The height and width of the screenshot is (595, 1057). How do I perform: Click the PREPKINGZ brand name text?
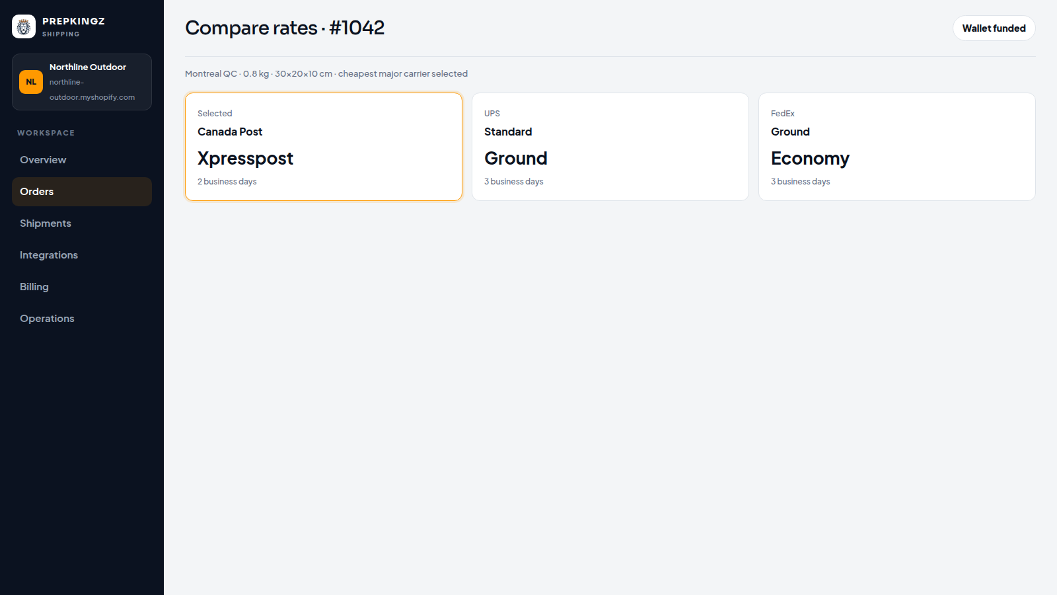(x=73, y=21)
